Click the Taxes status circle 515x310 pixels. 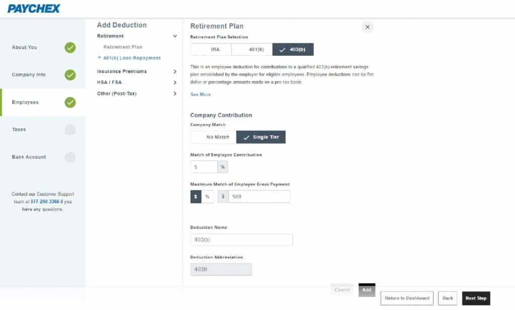click(x=69, y=129)
